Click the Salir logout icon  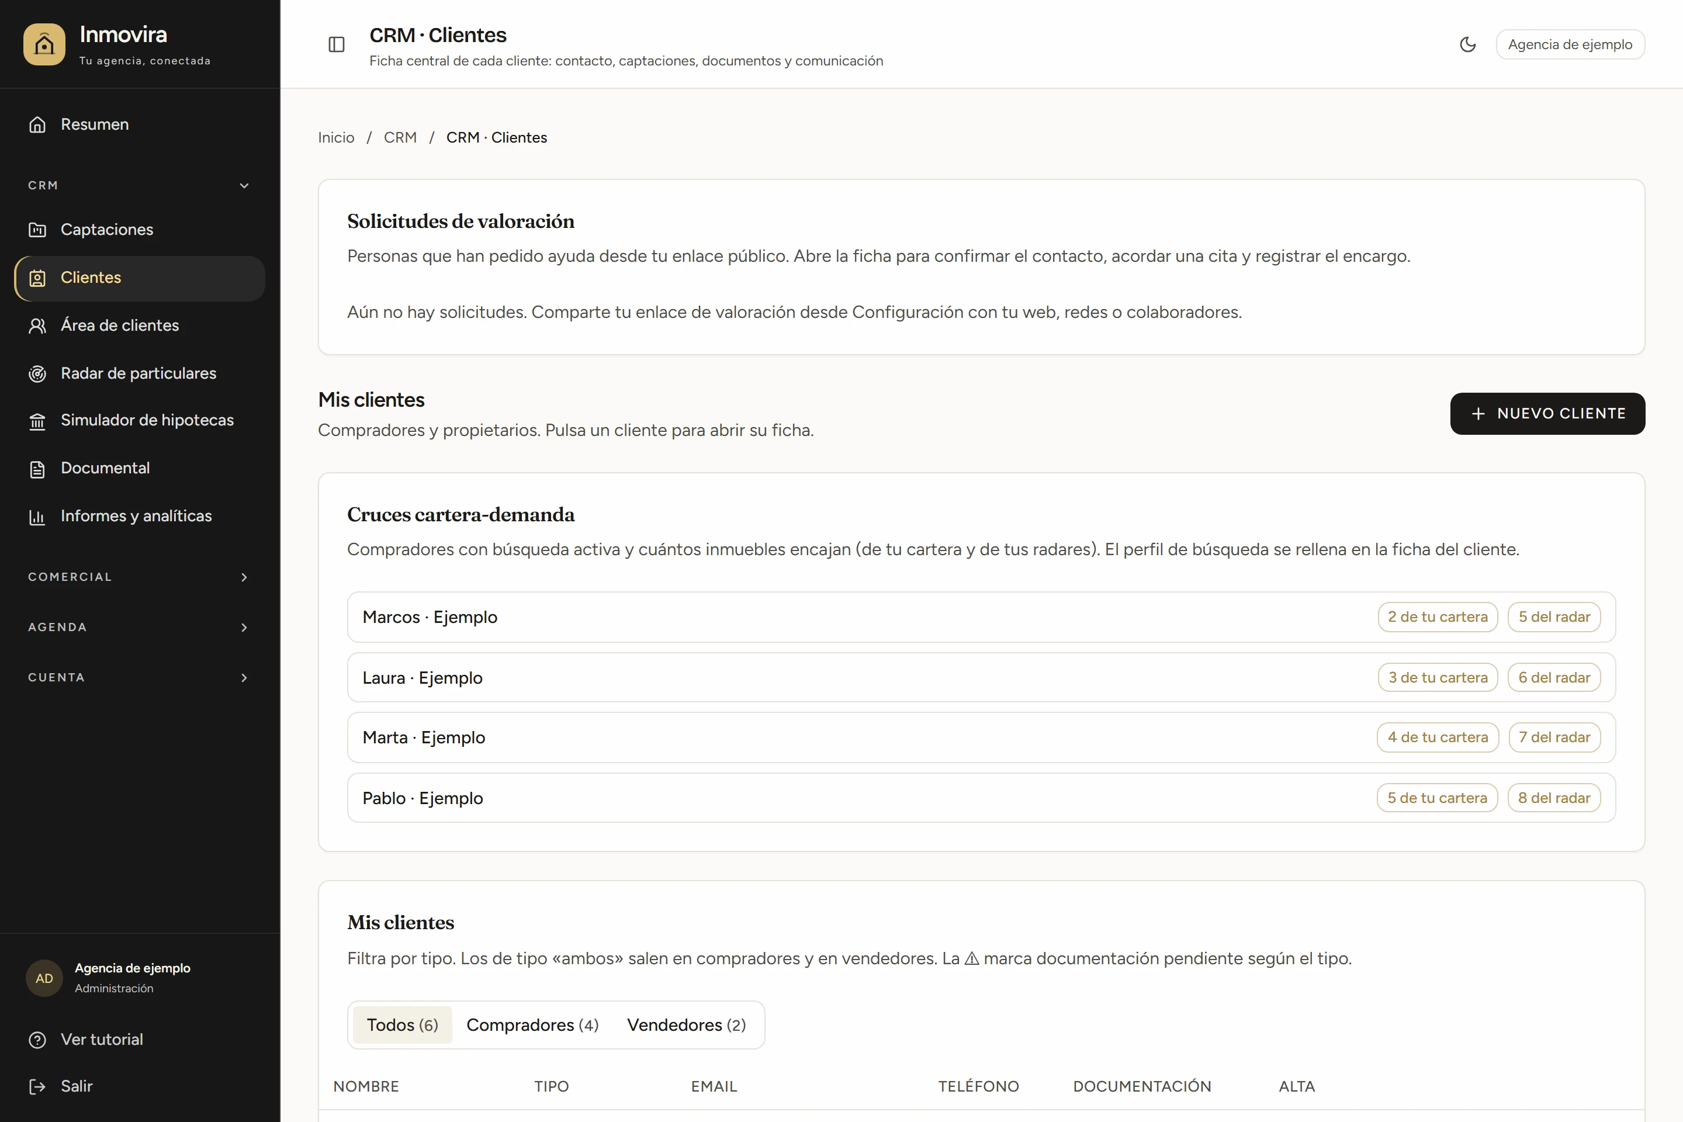[37, 1086]
